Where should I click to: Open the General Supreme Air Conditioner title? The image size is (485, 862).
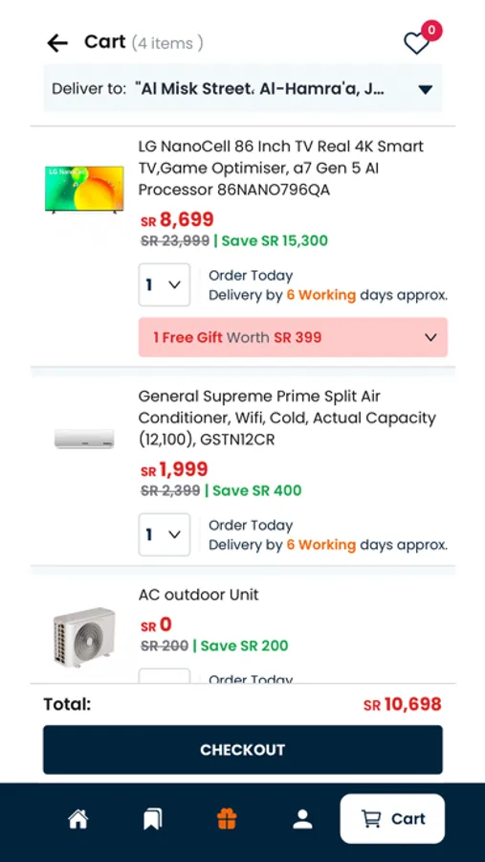287,418
